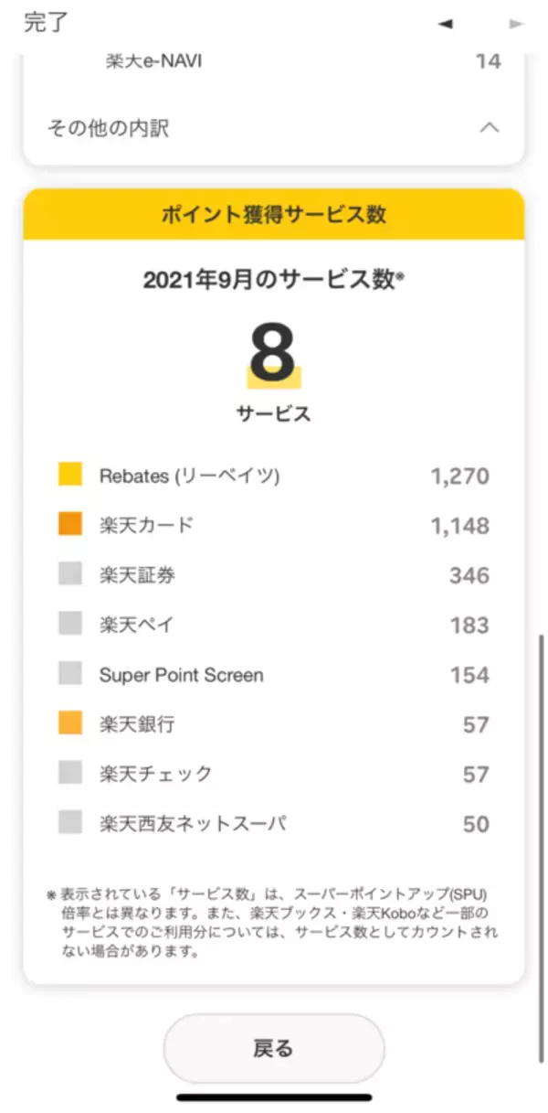The width and height of the screenshot is (548, 1113).
Task: Click the gray Super Point Screen square
Action: click(70, 674)
